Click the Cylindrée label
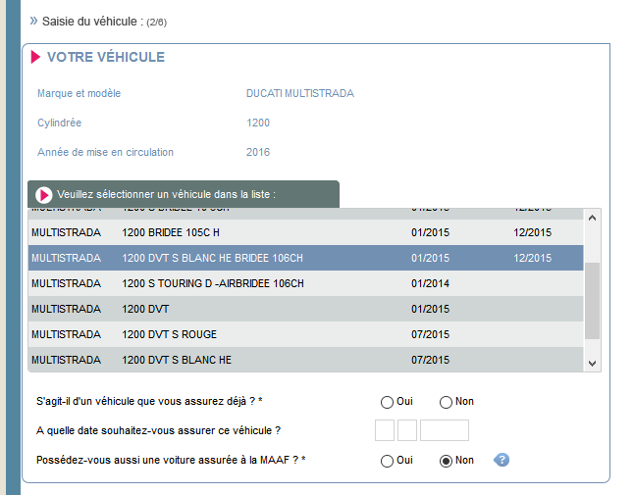634x495 pixels. coord(59,123)
